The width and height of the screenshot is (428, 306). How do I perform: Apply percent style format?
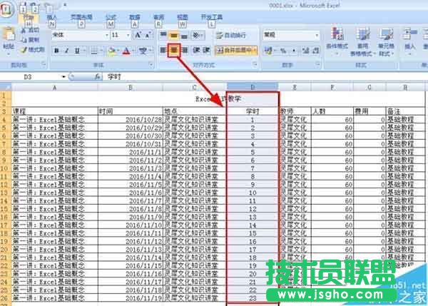283,51
